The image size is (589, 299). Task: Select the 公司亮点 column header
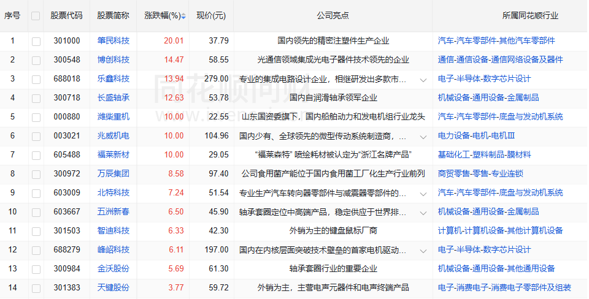coord(333,16)
